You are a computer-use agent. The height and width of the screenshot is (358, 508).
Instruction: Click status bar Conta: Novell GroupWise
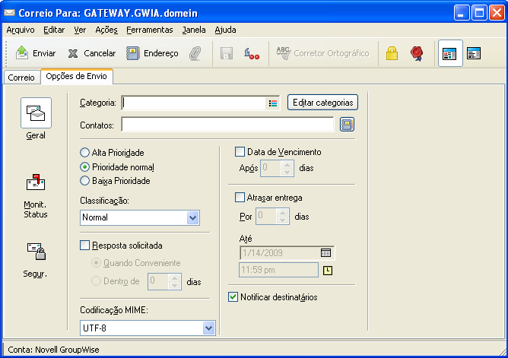[x=53, y=350]
